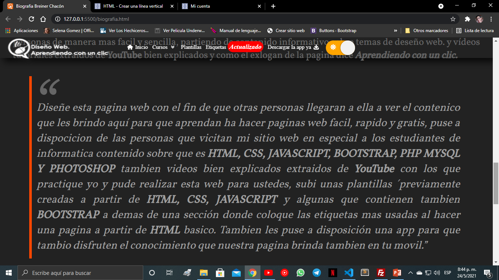This screenshot has width=499, height=280.
Task: Open Netflix from taskbar
Action: click(x=333, y=273)
